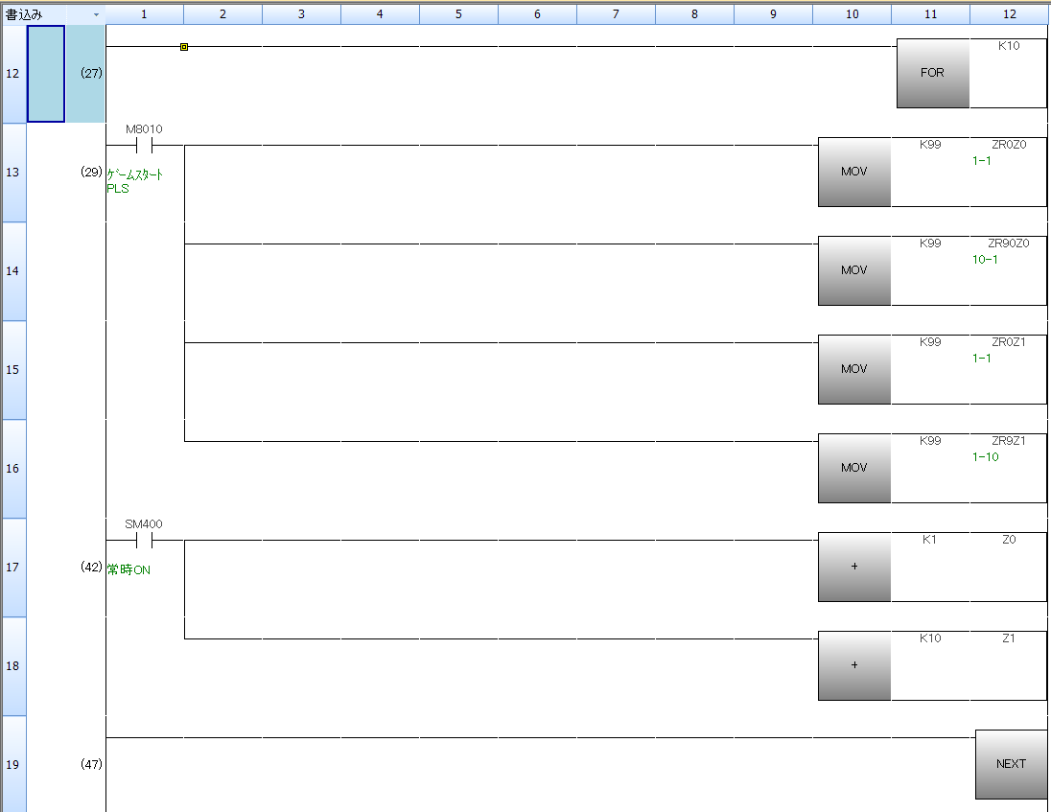Screen dimensions: 1051x812
Task: Select row header 19
Action: click(12, 765)
